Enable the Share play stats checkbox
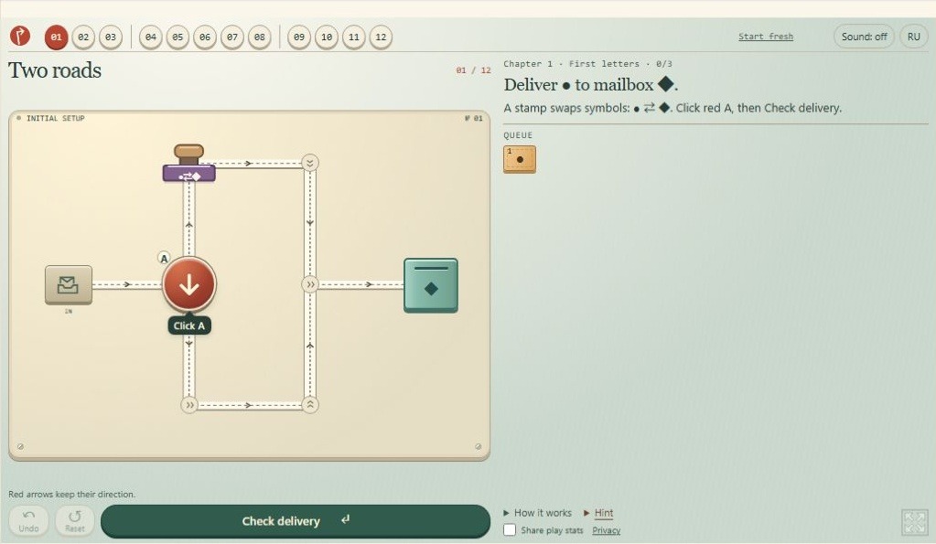The width and height of the screenshot is (936, 544). coord(510,529)
